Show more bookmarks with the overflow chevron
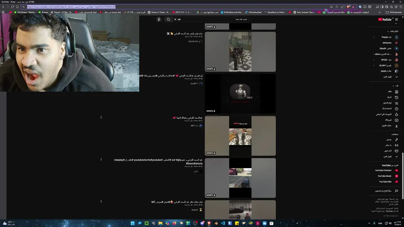The height and width of the screenshot is (227, 404). click(x=380, y=12)
